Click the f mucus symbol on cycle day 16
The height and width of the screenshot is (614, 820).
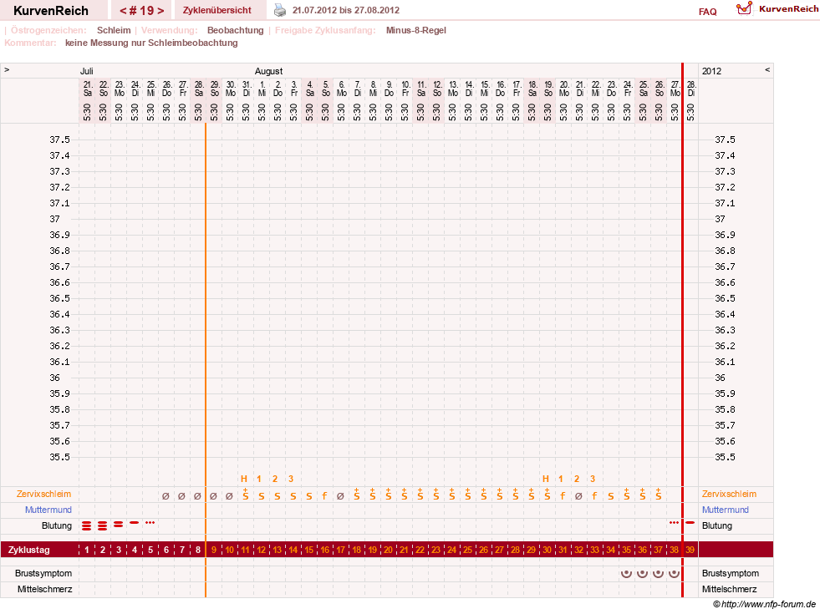[325, 496]
